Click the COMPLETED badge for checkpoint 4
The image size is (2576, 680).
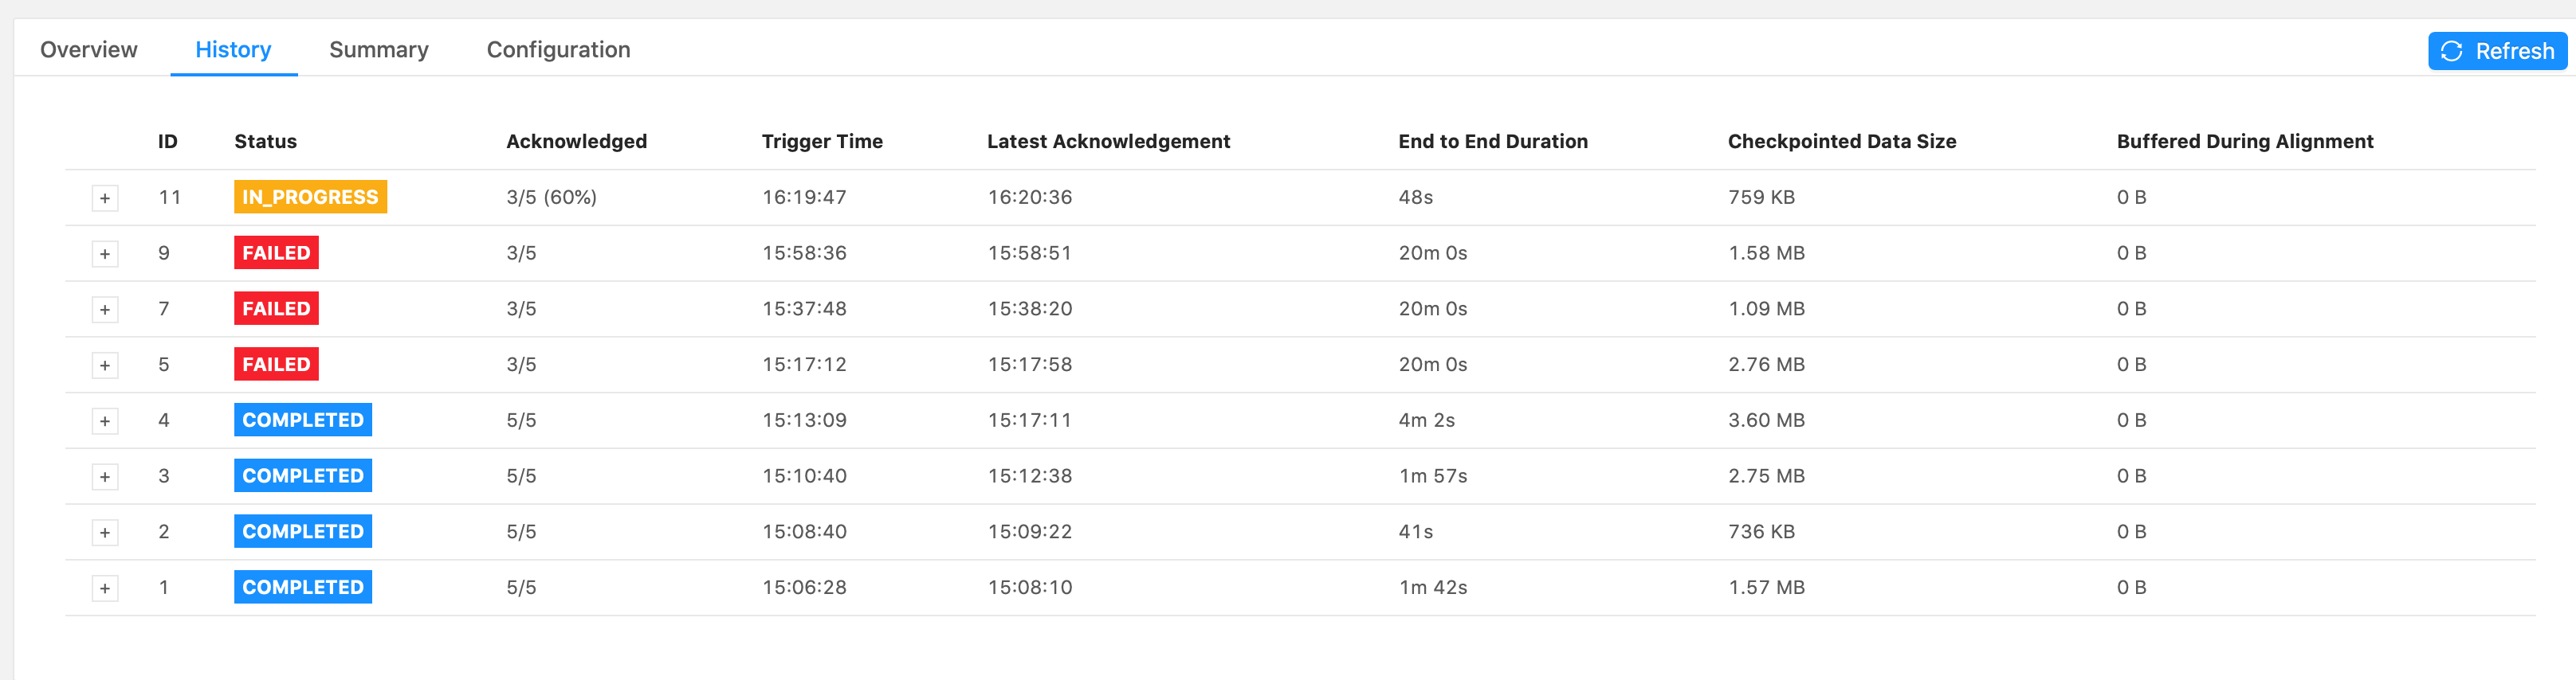pos(303,420)
